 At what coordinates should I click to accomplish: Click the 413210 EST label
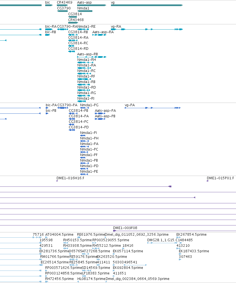pyautogui.click(x=183, y=246)
